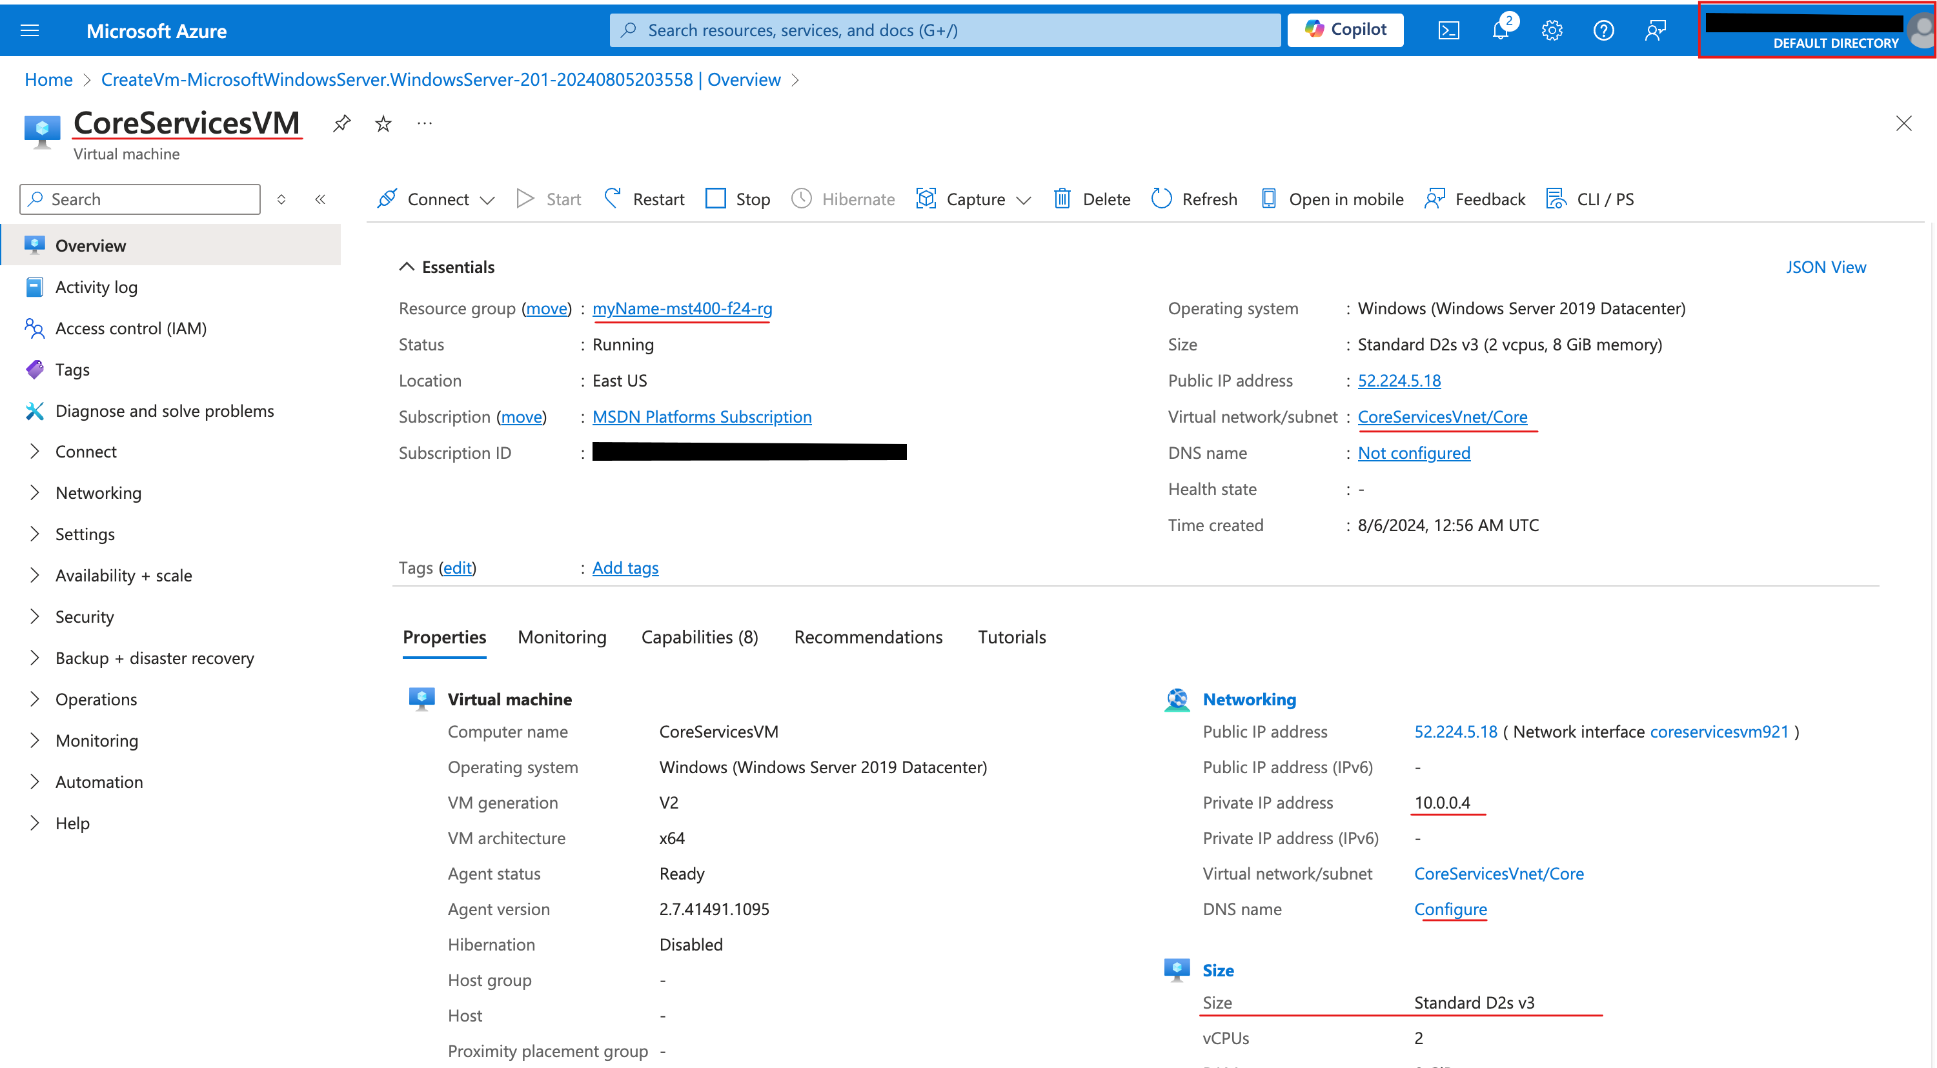Open the Connect toolbar dropdown
1937x1068 pixels.
point(436,199)
